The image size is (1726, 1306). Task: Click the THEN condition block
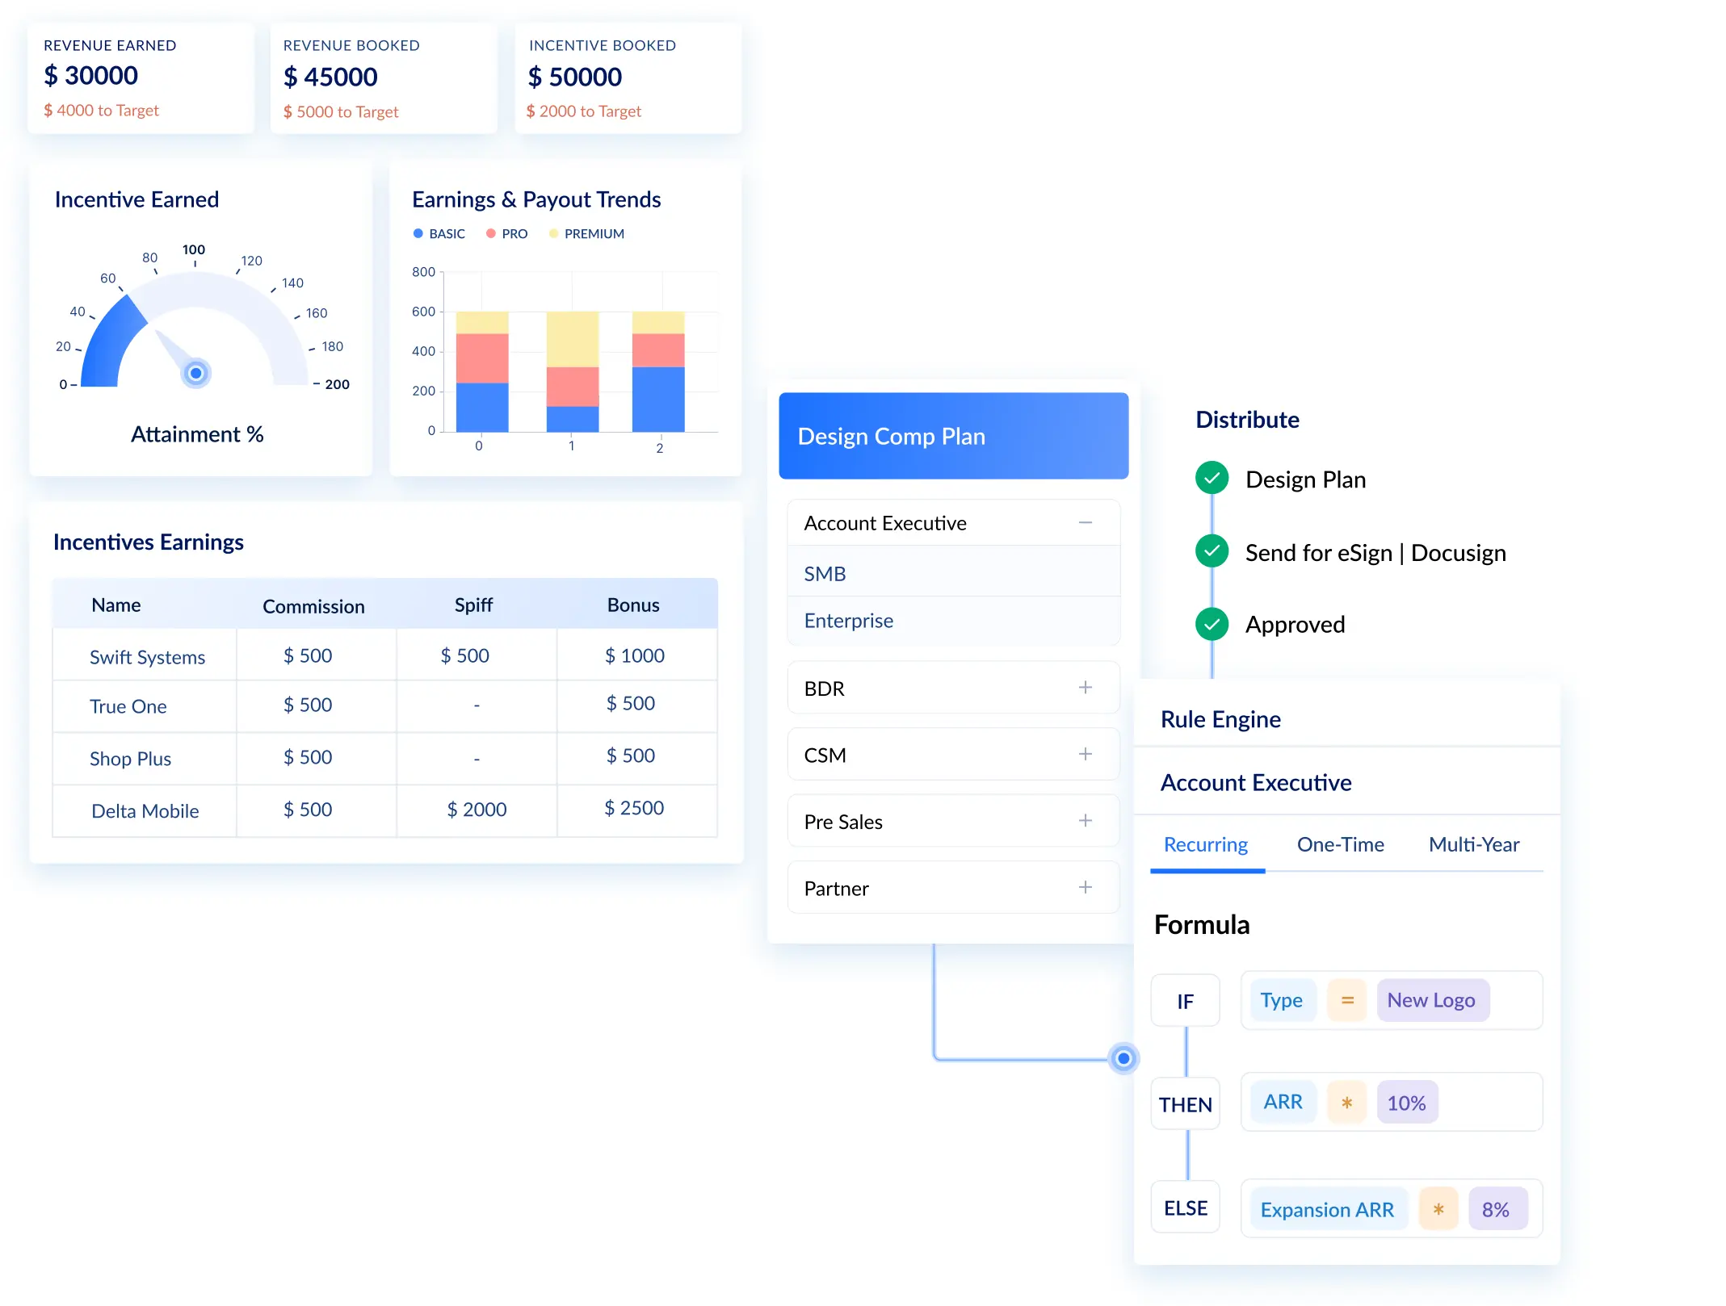pyautogui.click(x=1185, y=1104)
